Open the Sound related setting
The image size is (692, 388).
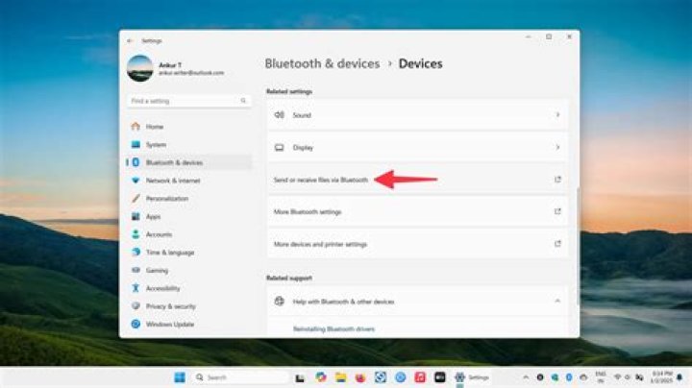(417, 115)
